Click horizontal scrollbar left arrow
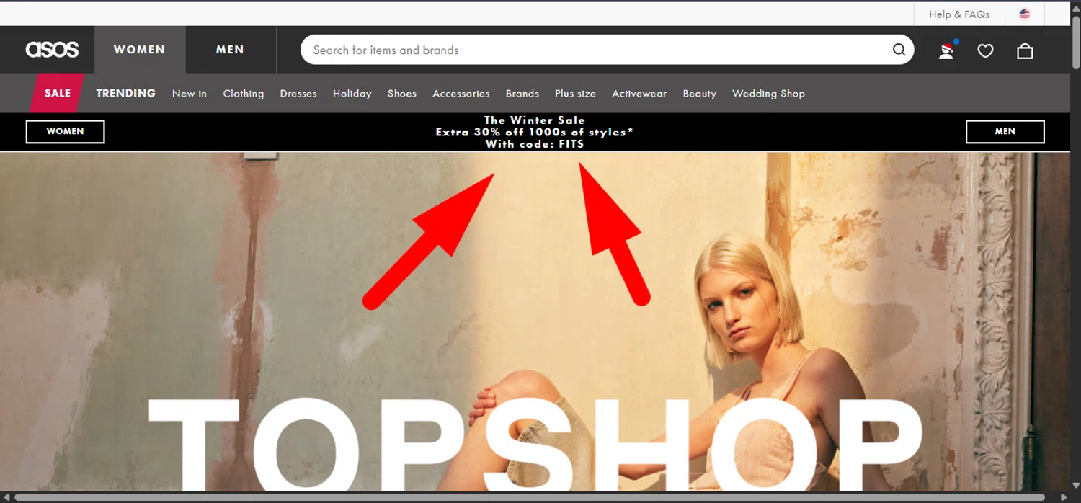The image size is (1081, 503). coord(6,497)
